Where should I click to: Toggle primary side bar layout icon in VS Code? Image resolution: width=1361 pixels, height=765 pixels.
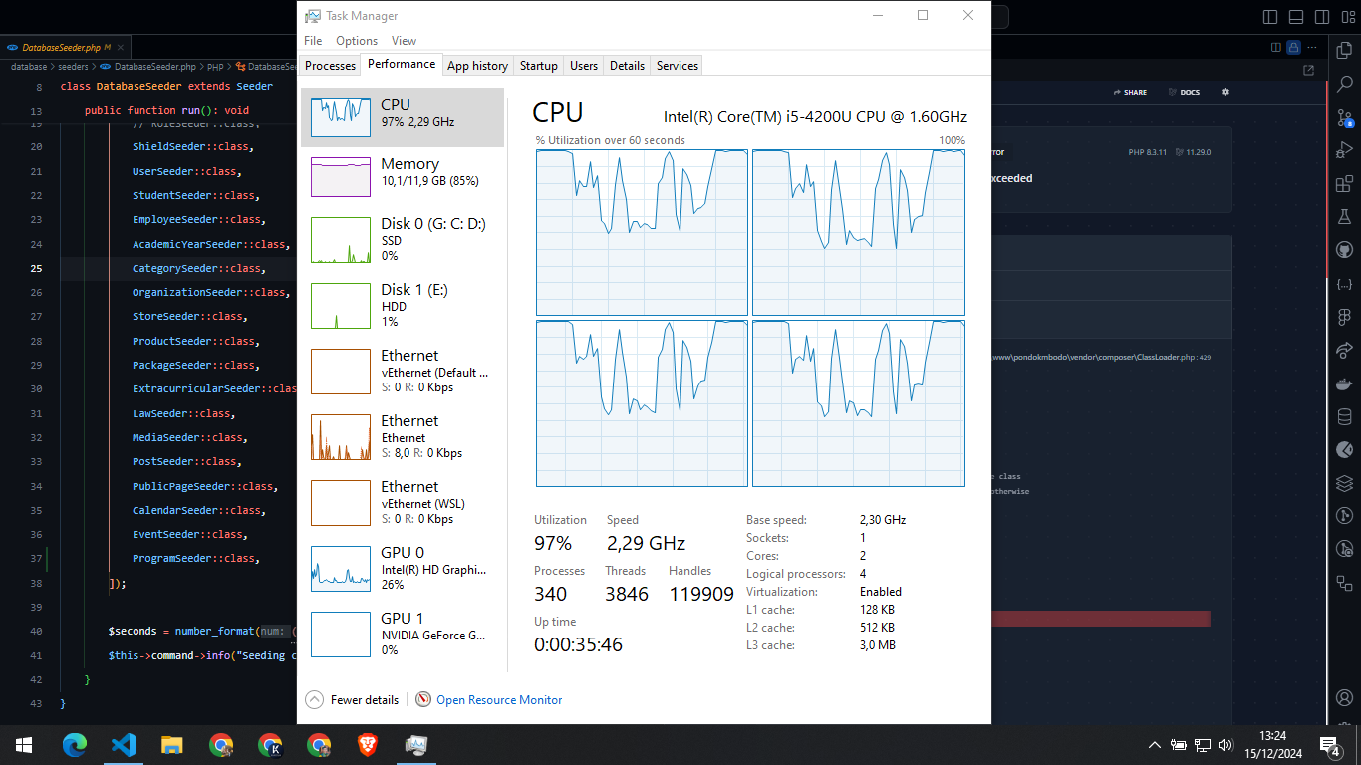(1270, 17)
